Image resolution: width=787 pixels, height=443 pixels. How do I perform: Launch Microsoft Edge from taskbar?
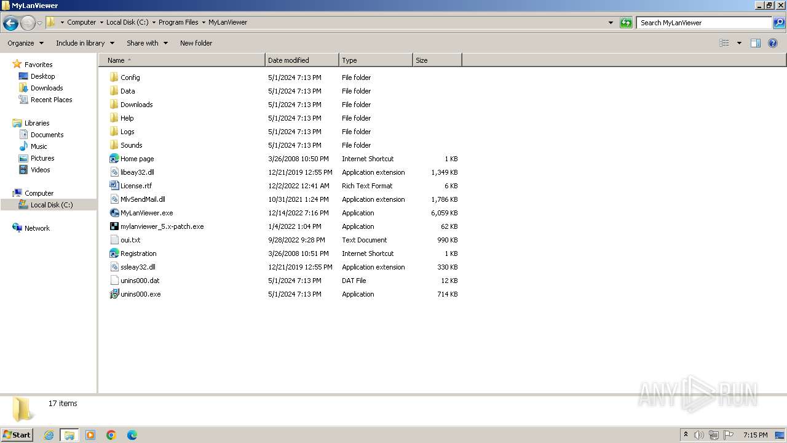pyautogui.click(x=132, y=435)
